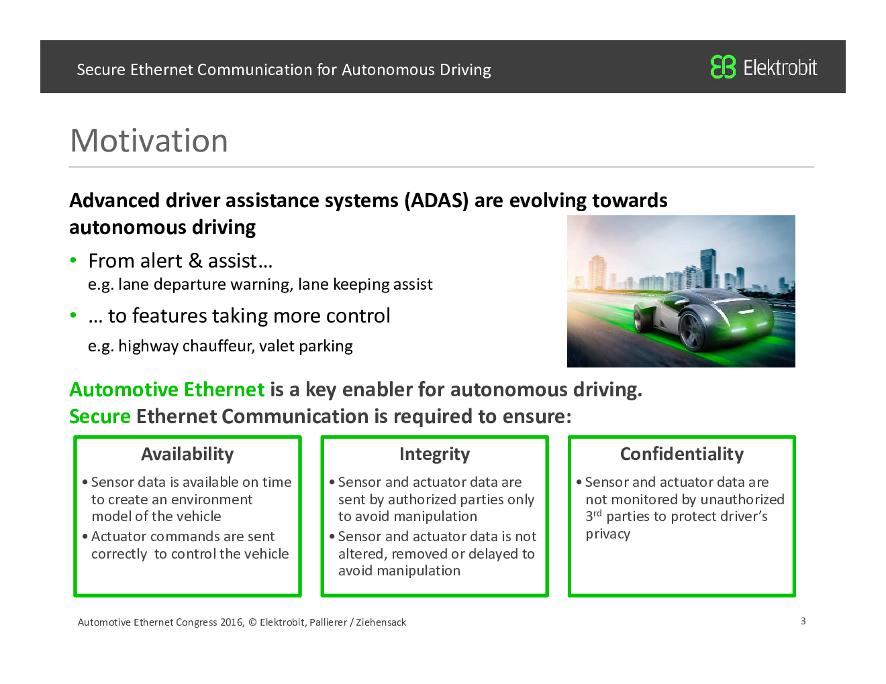Click 'Sensor data is available on time' bullet
Screen dimensions: 886x684
pos(191,482)
